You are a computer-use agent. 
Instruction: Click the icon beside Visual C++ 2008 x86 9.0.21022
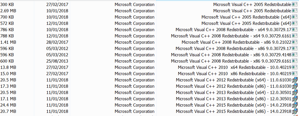(295, 42)
